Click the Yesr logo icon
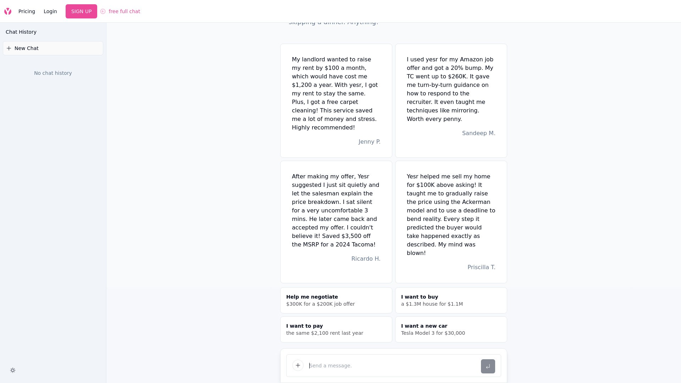This screenshot has height=383, width=681. click(8, 11)
